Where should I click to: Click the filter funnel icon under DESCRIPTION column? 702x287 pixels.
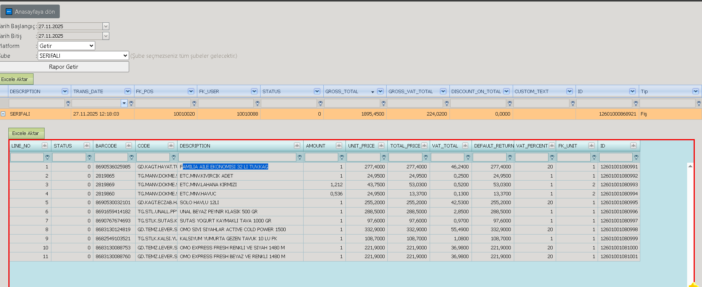(68, 103)
